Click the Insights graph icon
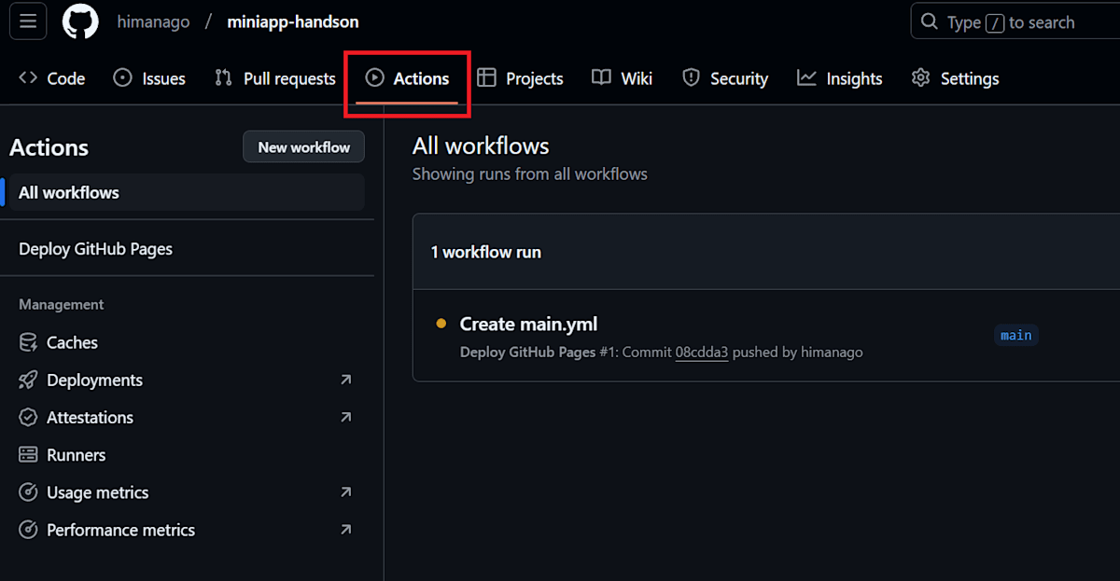The width and height of the screenshot is (1120, 581). (806, 78)
